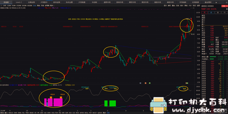
Task: Expand 更多 period options
Action: (x=52, y=6)
